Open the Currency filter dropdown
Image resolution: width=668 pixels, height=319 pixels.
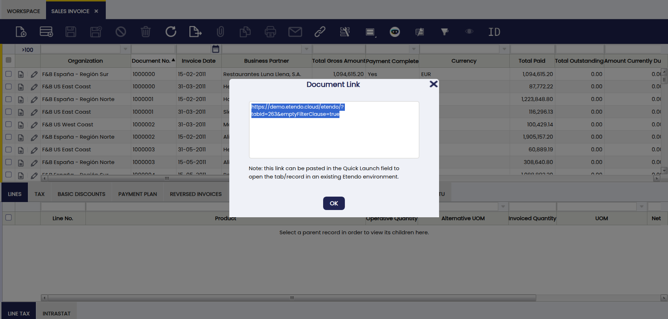[504, 49]
